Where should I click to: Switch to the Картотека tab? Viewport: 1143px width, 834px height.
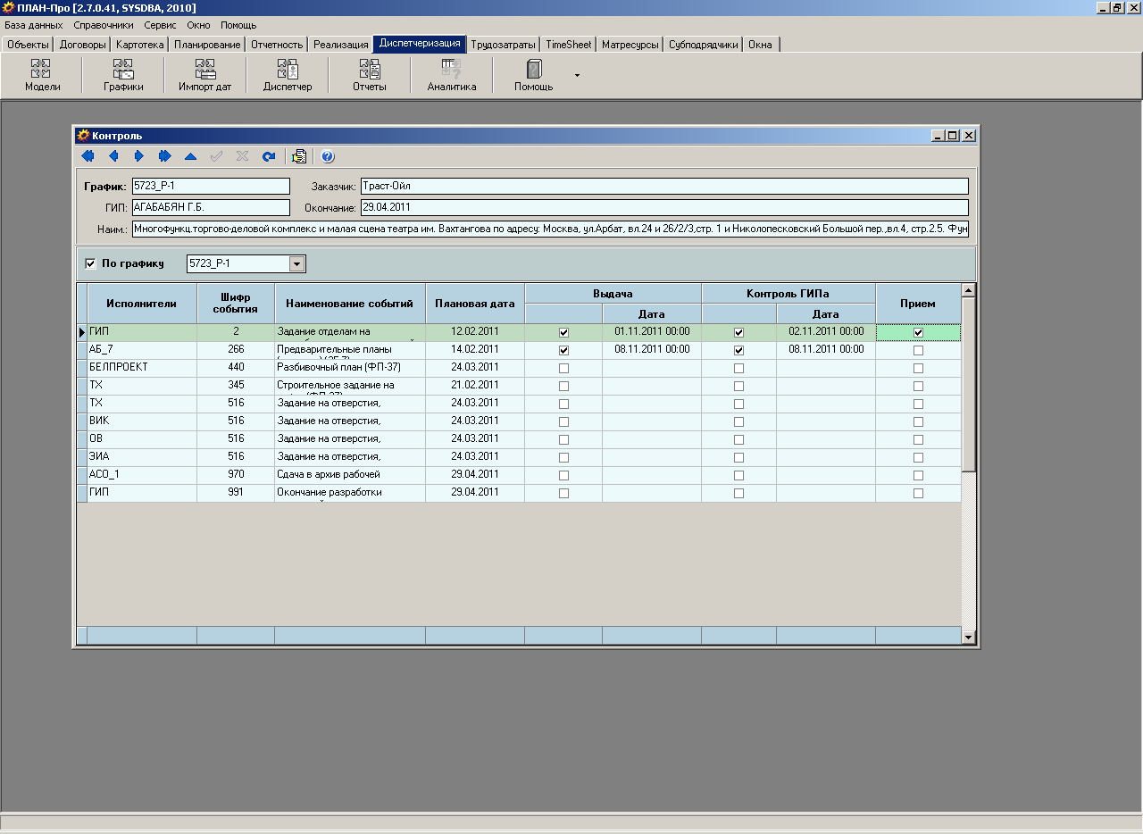140,44
